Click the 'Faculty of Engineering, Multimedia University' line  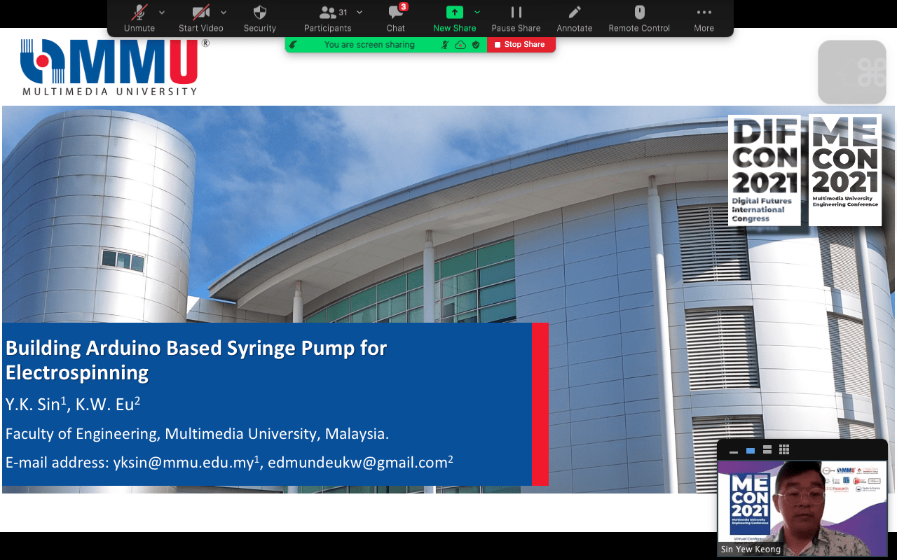(x=197, y=434)
